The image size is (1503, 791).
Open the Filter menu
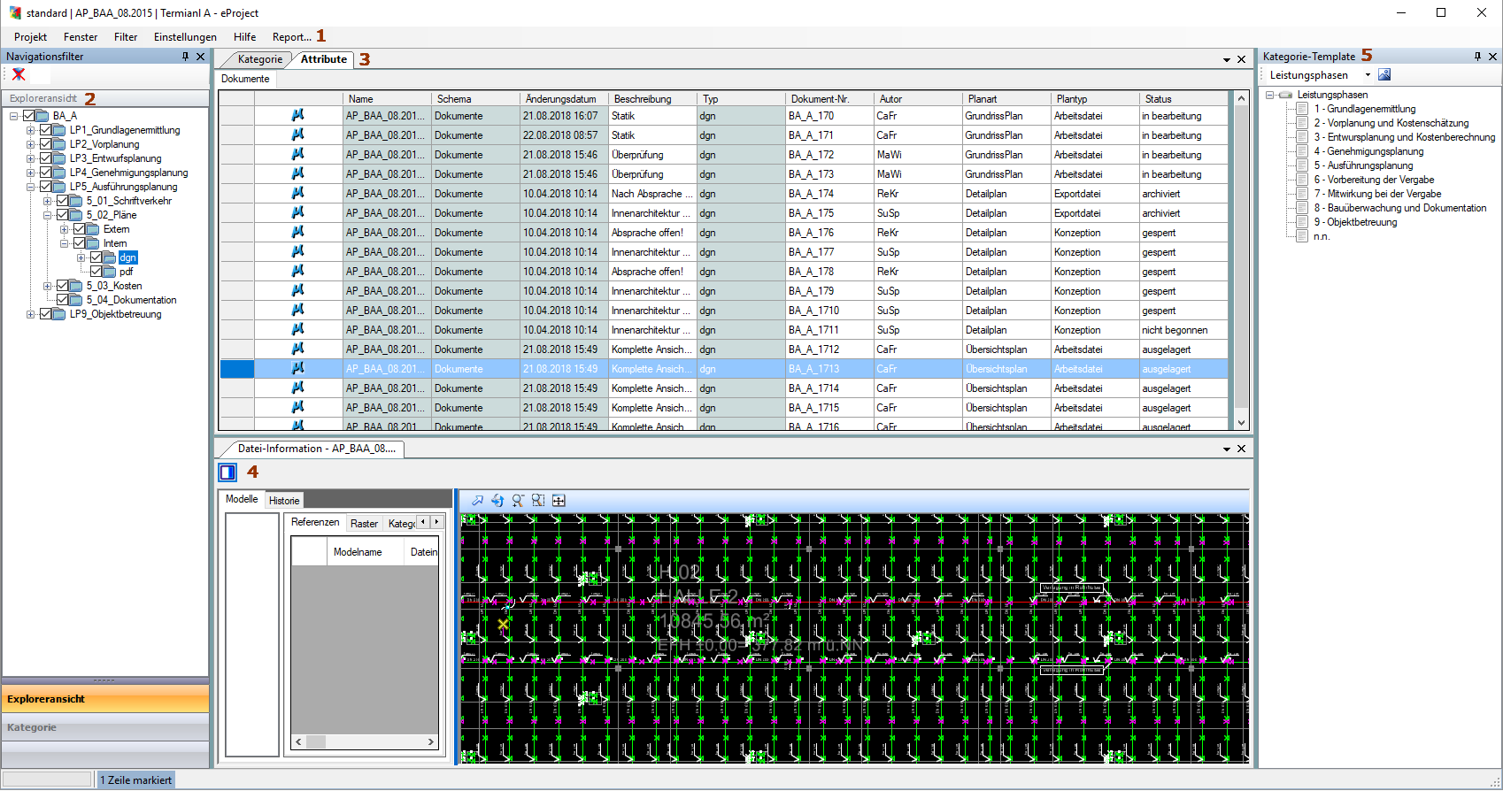point(126,37)
